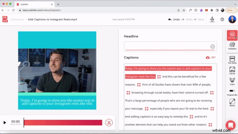Open a new browser tab

click(58, 4)
